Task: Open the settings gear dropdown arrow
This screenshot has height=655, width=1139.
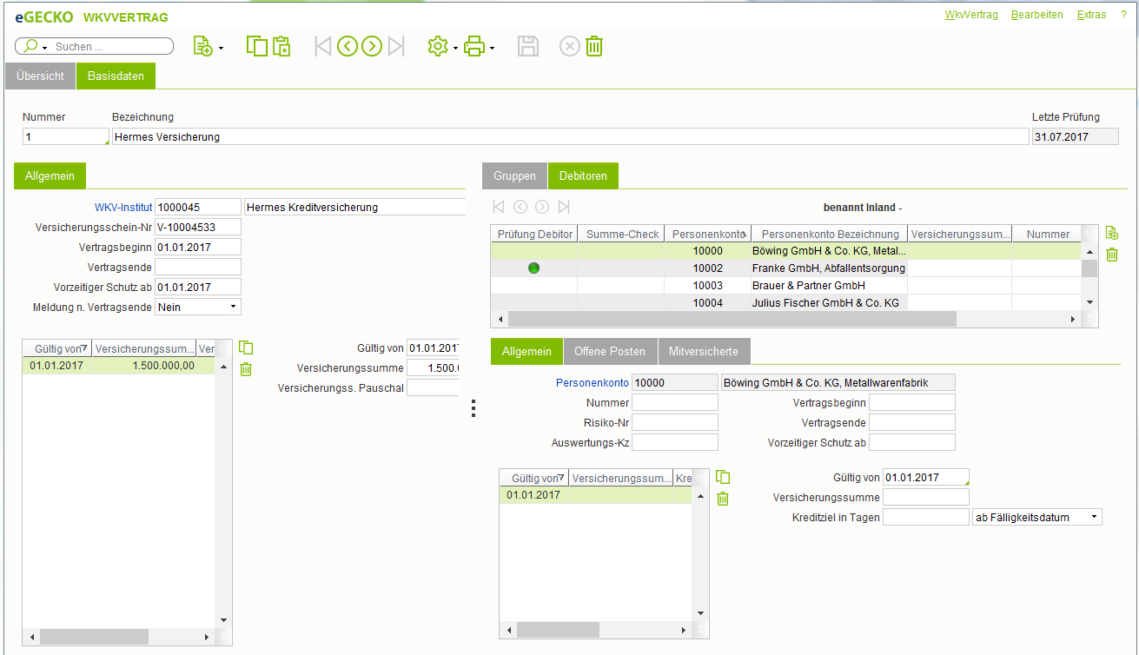Action: click(x=455, y=48)
